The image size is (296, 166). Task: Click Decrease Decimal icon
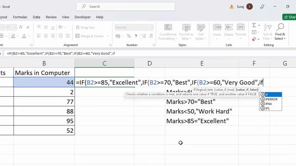151,36
